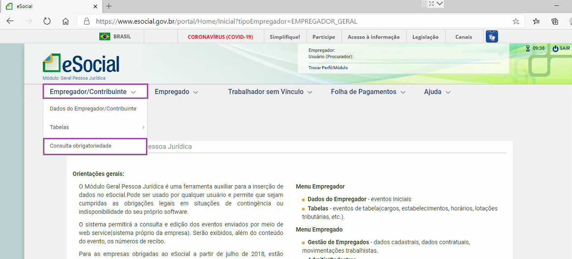Screen dimensions: 572x259
Task: Click the BRASIL government link
Action: [122, 37]
